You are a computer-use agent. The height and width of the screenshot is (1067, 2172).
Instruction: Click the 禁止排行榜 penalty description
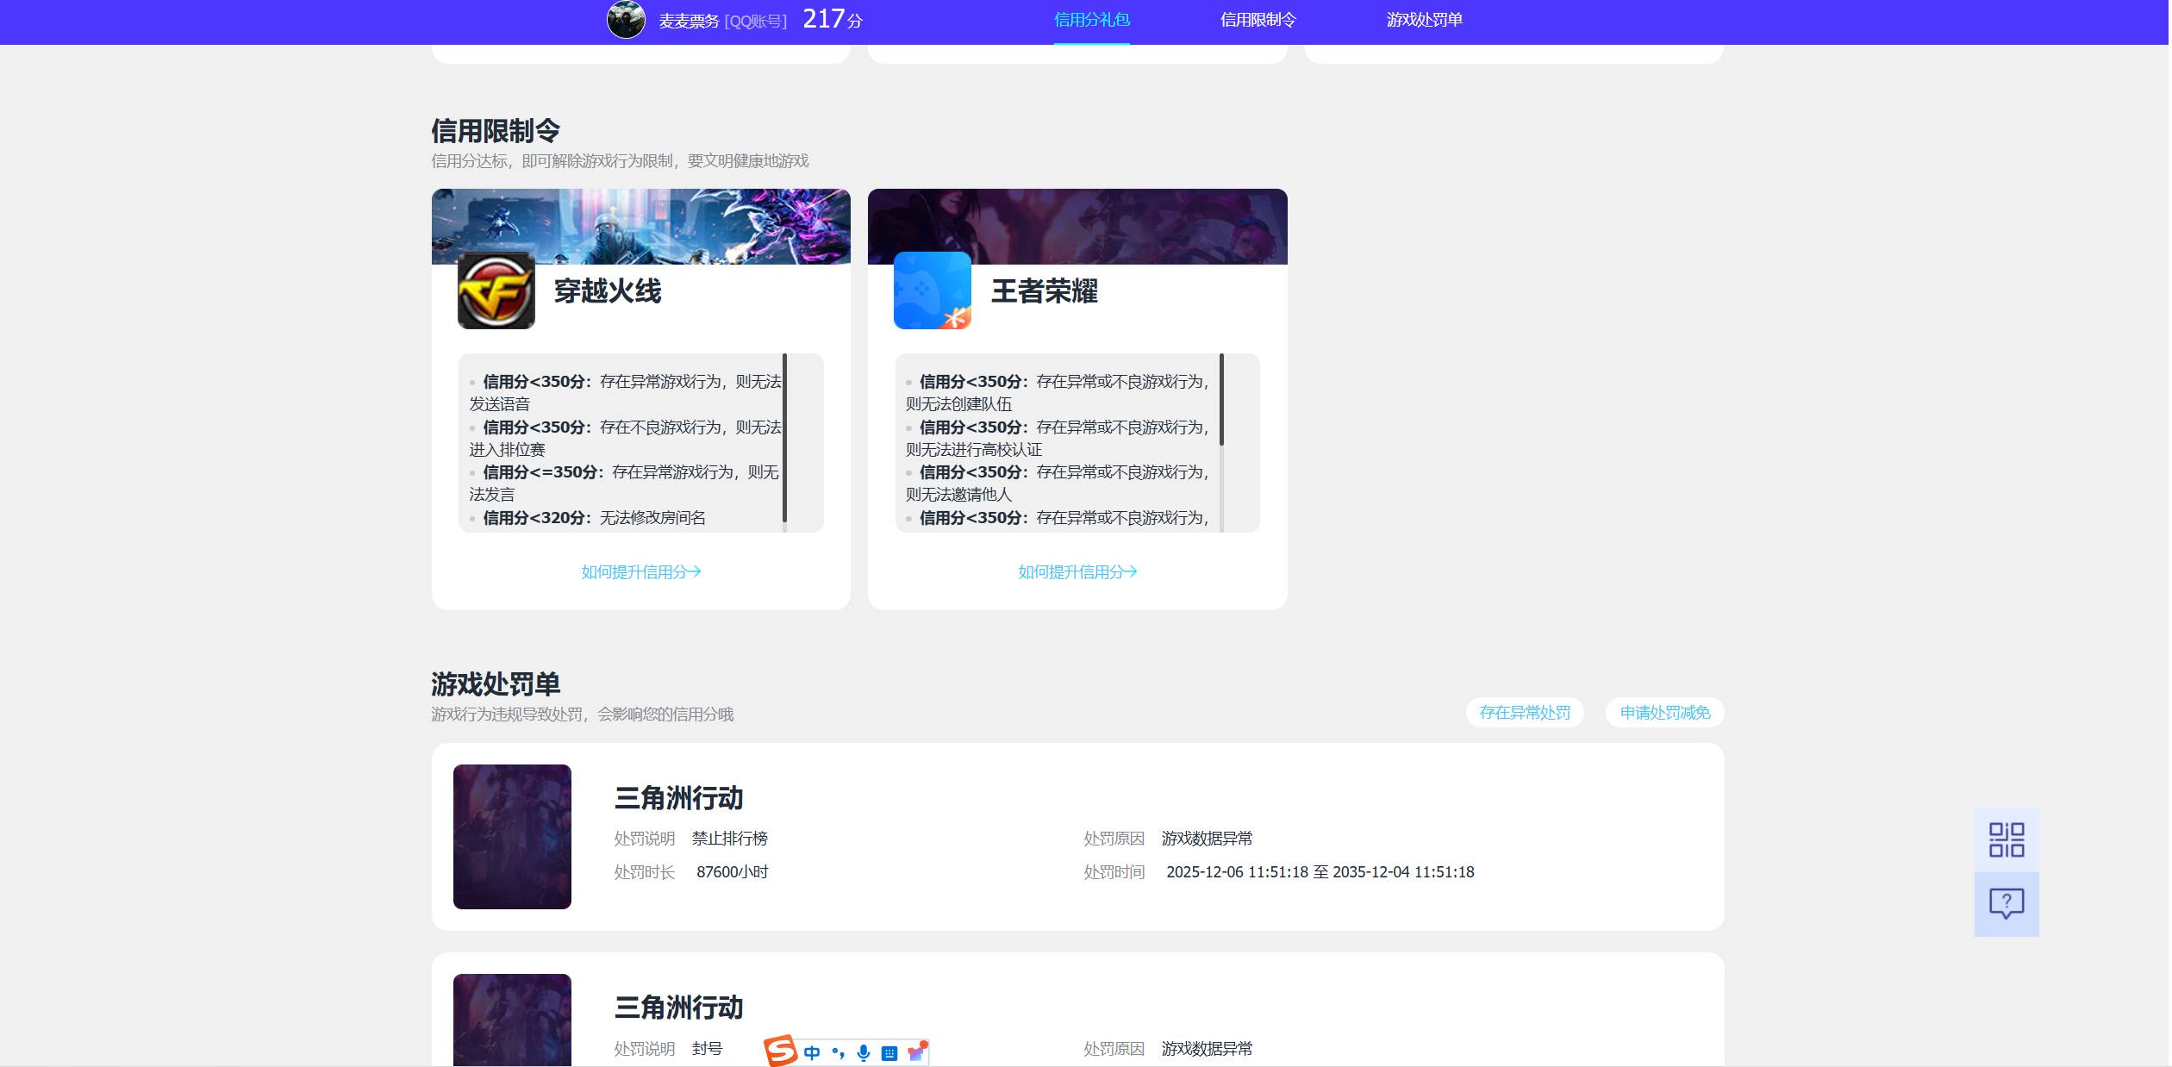pyautogui.click(x=729, y=839)
